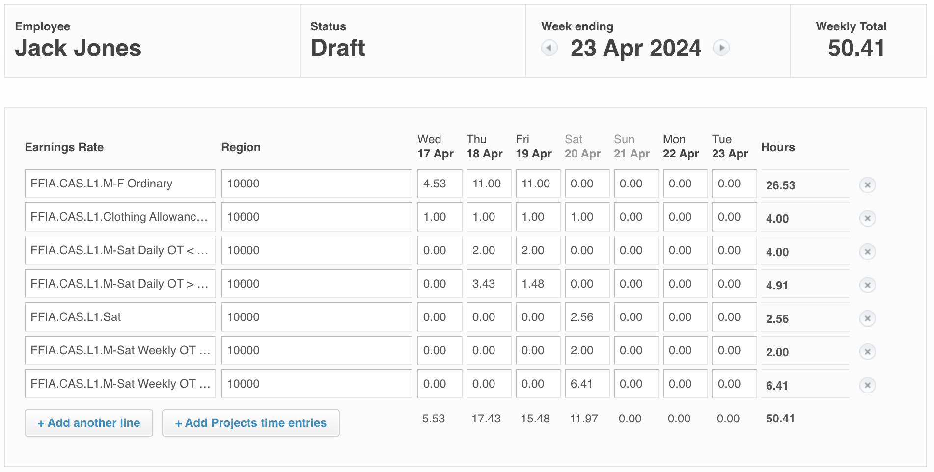Viewport: 934px width, 472px height.
Task: Edit Saturday 2.56 hours for FFIA.CAS.L1.Sat
Action: [587, 317]
